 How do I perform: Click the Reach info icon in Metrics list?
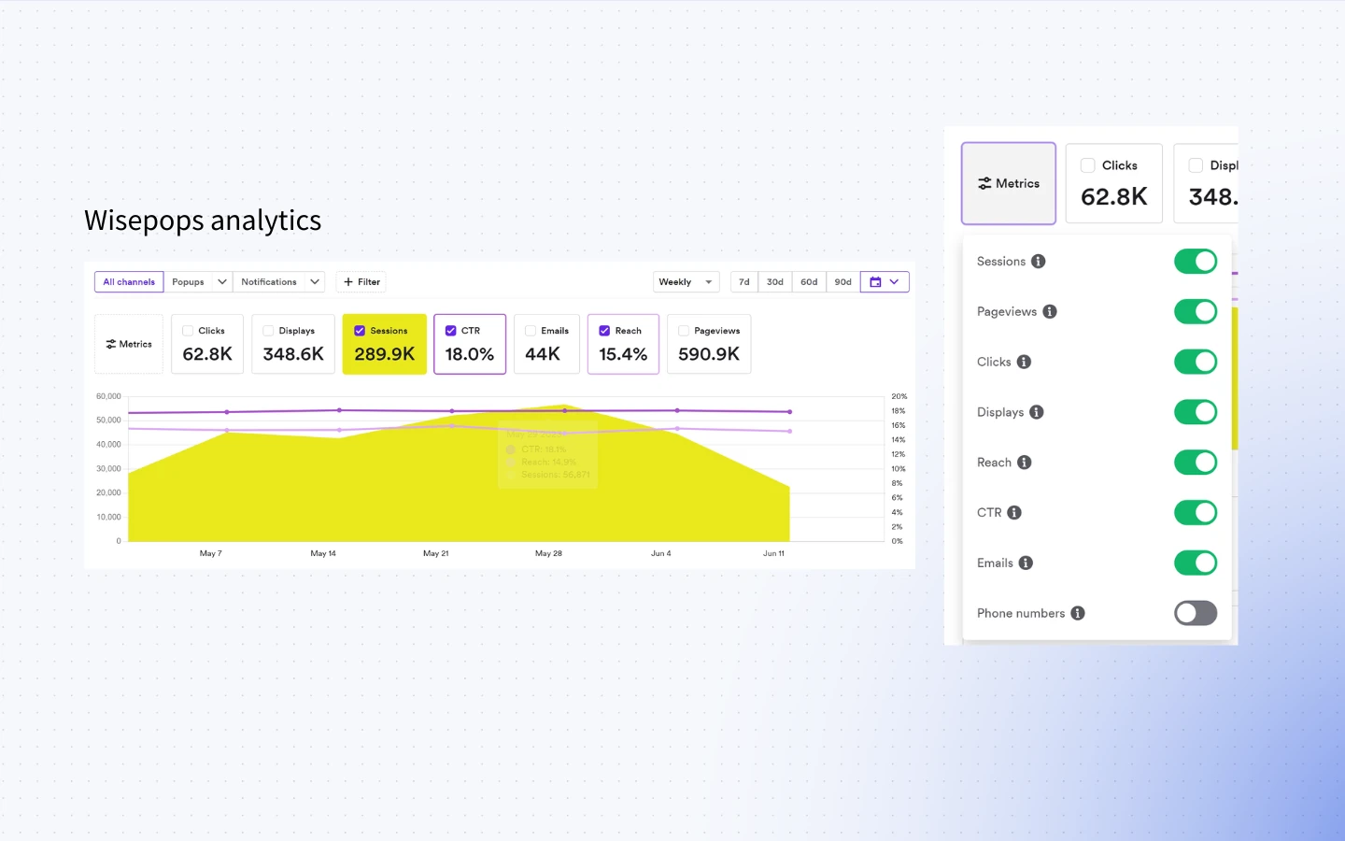pos(1024,463)
